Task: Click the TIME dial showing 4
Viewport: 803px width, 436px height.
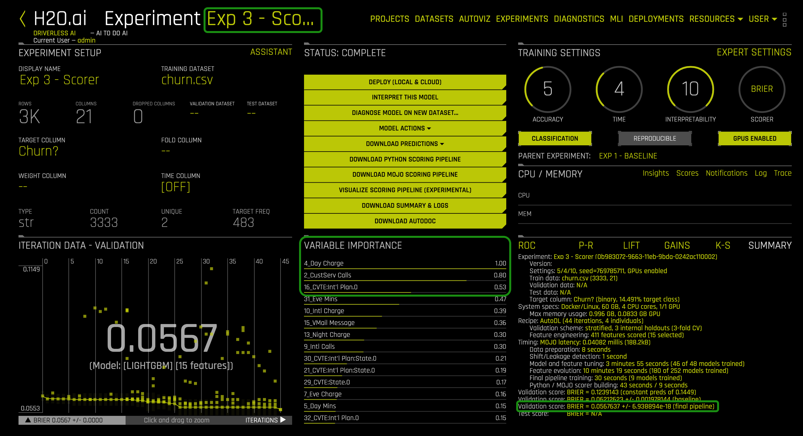Action: pyautogui.click(x=619, y=89)
